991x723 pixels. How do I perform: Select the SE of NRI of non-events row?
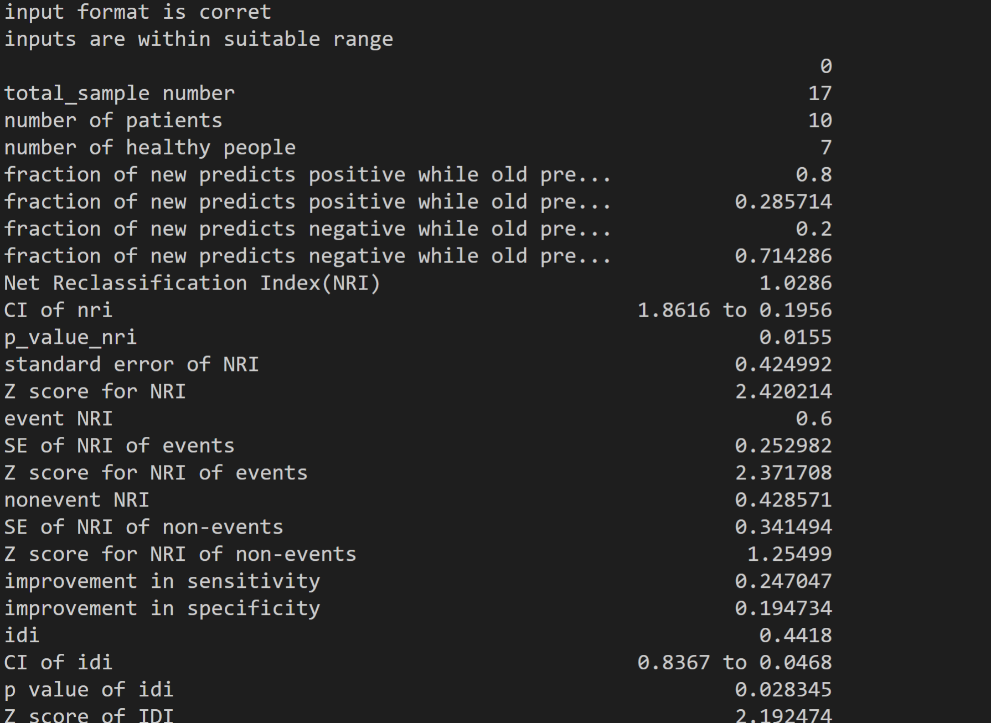(143, 526)
